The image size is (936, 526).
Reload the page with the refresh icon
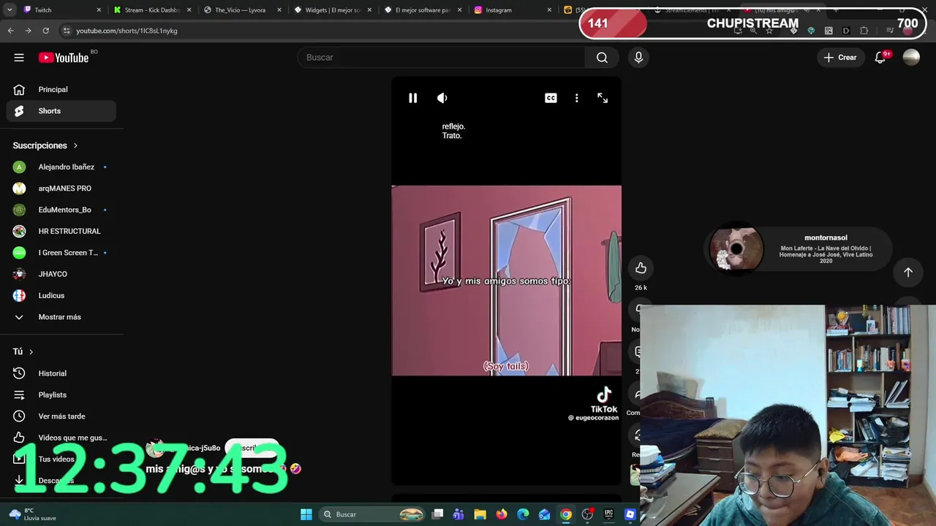click(x=45, y=31)
